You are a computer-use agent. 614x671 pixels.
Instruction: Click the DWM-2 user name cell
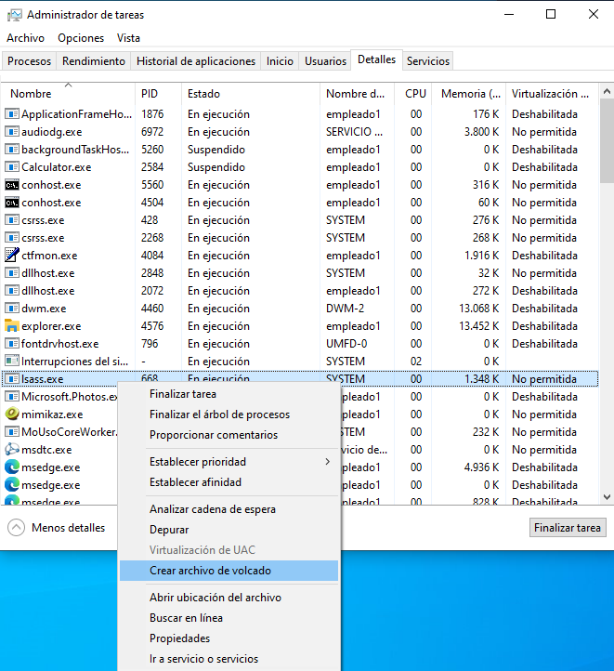point(345,309)
